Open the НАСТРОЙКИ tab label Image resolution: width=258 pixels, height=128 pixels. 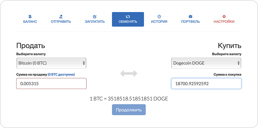(x=224, y=22)
